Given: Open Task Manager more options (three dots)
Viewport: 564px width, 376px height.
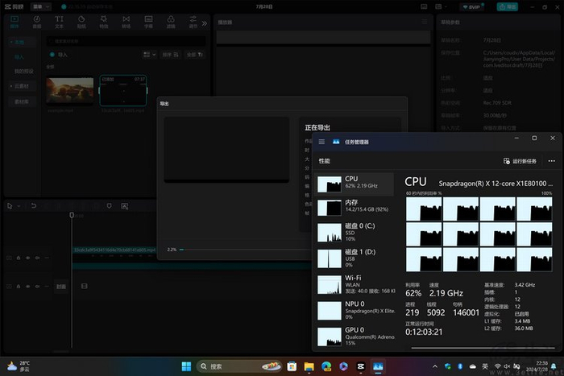Looking at the screenshot, I should point(551,161).
